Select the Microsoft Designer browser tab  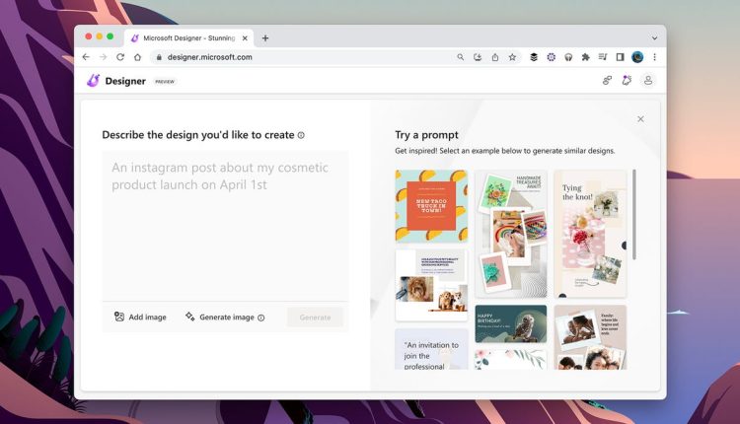pyautogui.click(x=188, y=38)
